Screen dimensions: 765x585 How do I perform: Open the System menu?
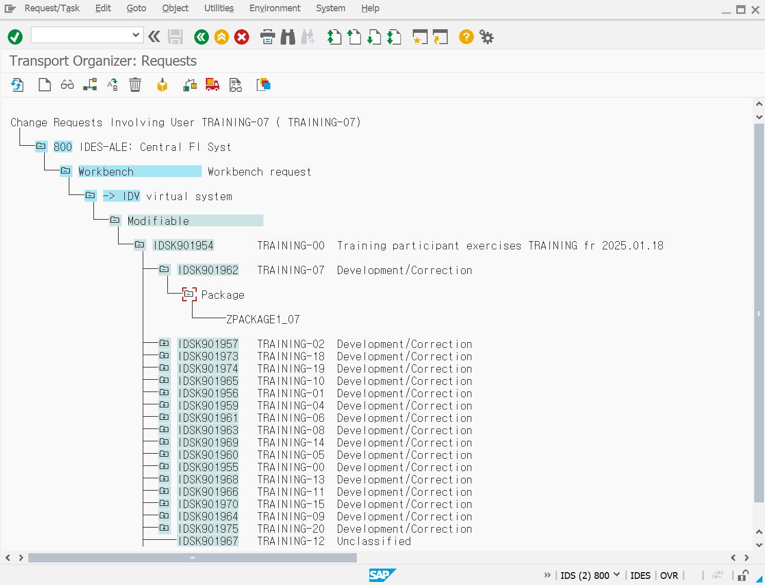click(x=331, y=8)
